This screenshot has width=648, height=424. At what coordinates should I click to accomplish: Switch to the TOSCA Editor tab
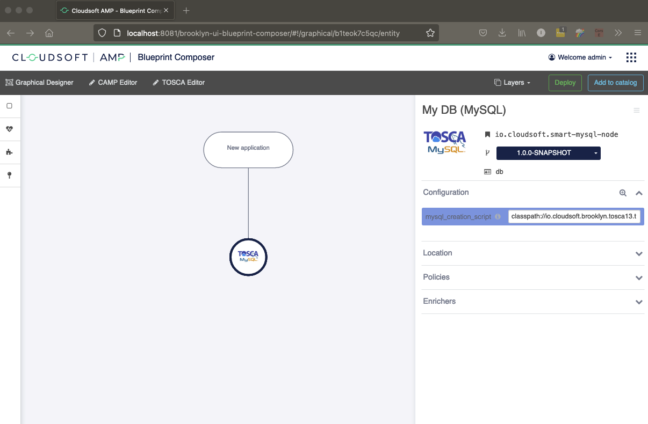click(x=178, y=83)
